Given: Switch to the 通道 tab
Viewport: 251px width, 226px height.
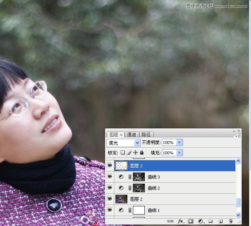Looking at the screenshot, I should (x=131, y=134).
